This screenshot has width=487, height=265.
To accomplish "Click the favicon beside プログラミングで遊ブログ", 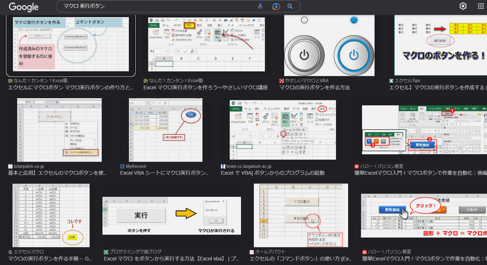I will pos(106,252).
